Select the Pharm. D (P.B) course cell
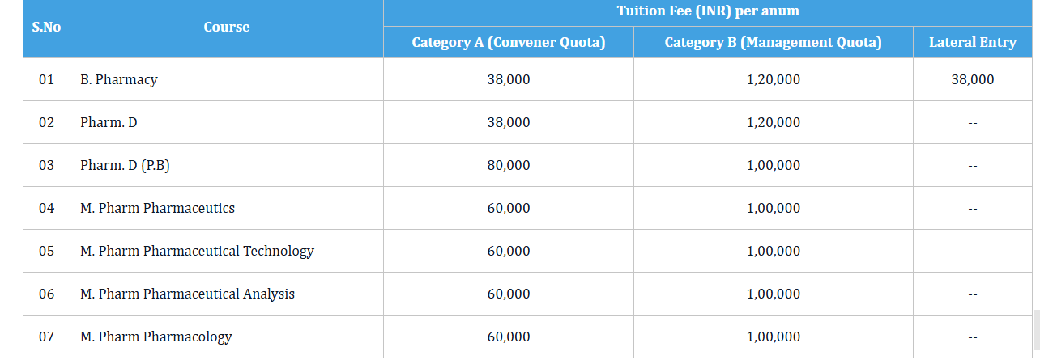The height and width of the screenshot is (360, 1040). pos(125,165)
